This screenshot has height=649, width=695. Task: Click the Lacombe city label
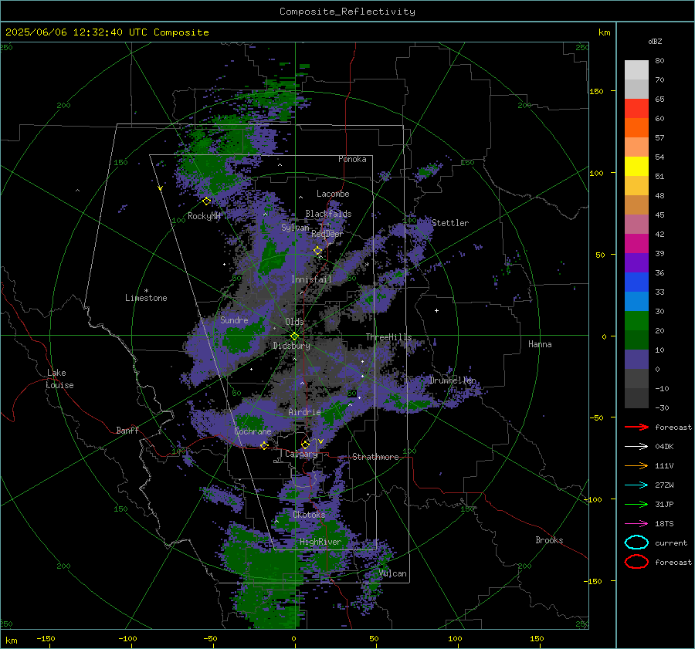333,194
